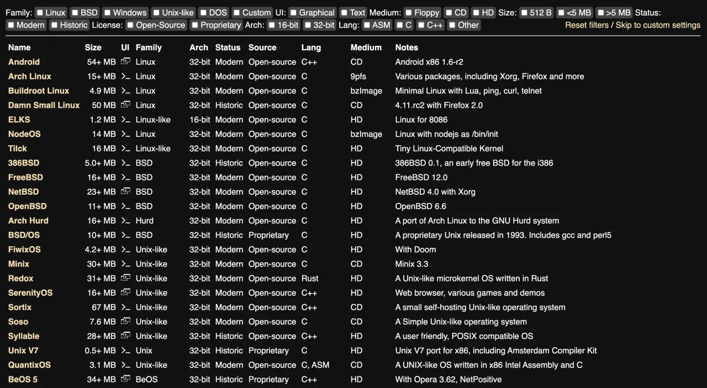707x388 pixels.
Task: Toggle the 32-bit architecture checkbox
Action: pyautogui.click(x=307, y=25)
